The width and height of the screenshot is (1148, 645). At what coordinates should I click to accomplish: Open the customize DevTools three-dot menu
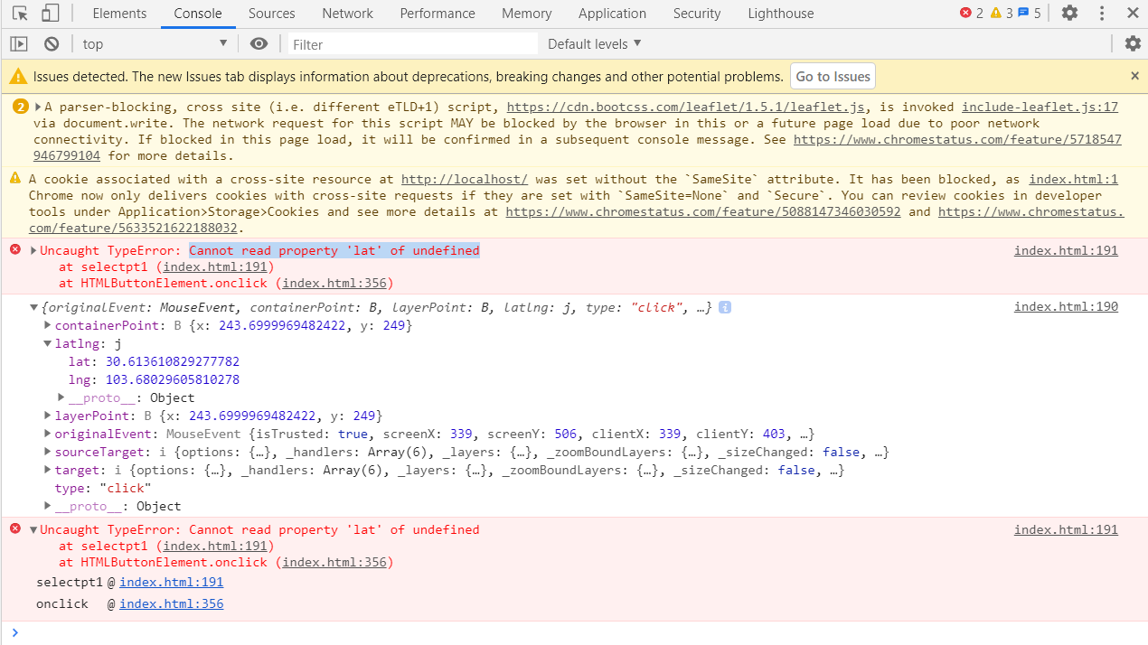1102,14
